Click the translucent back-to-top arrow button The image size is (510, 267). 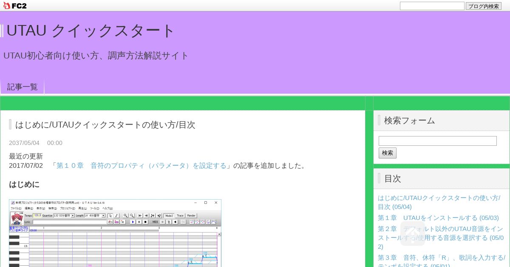pos(413,234)
